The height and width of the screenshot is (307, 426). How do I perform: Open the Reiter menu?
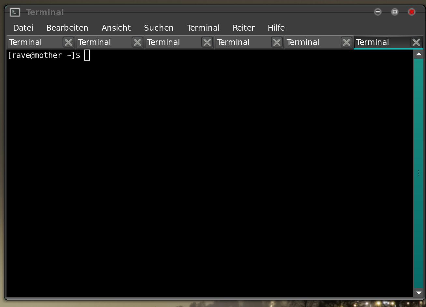click(x=243, y=28)
